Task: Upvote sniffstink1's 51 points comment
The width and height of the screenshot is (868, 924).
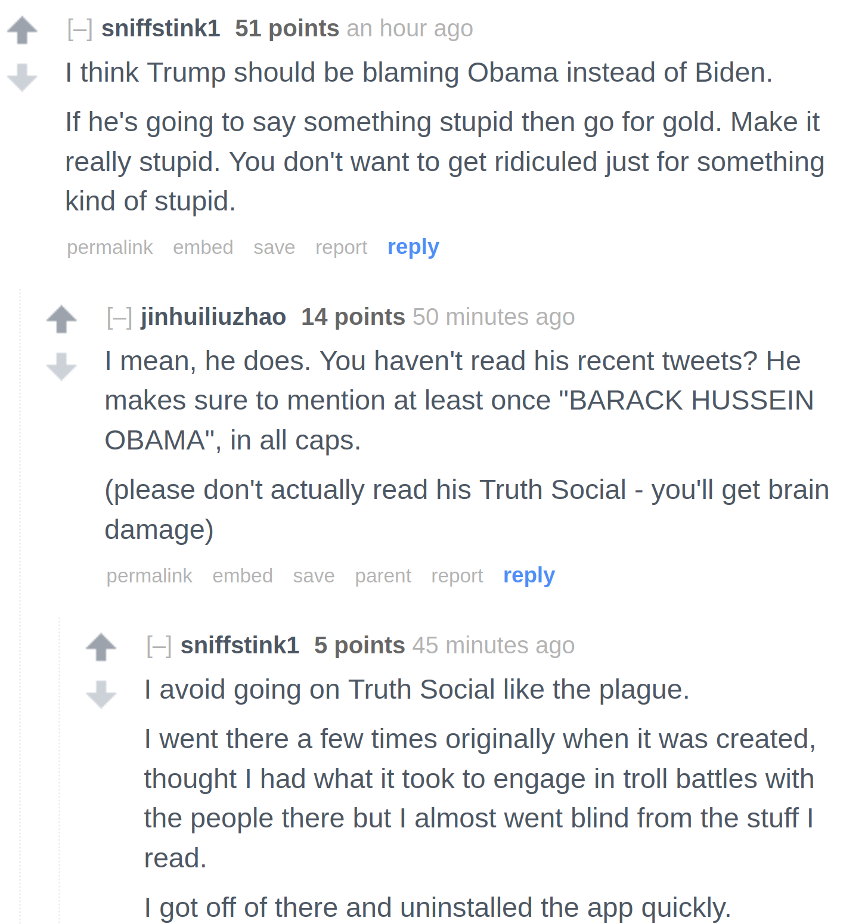Action: (x=22, y=30)
